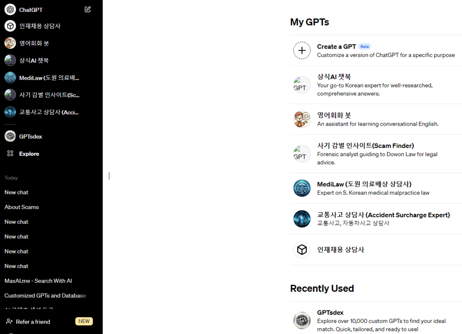Viewport: 462px width, 334px height.
Task: Open 사기 감별 인사이트(Sc... in the sidebar
Action: pyautogui.click(x=49, y=95)
